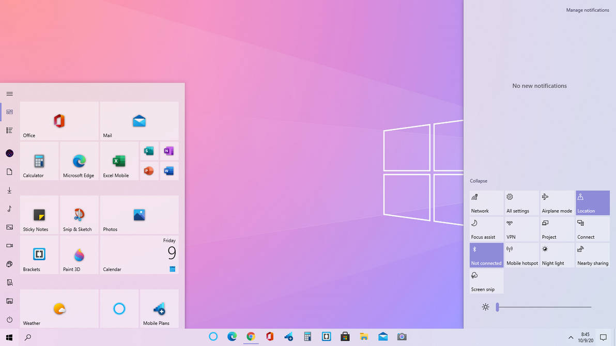Open Personal folder from Start sidebar
This screenshot has width=616, height=346.
(x=9, y=282)
